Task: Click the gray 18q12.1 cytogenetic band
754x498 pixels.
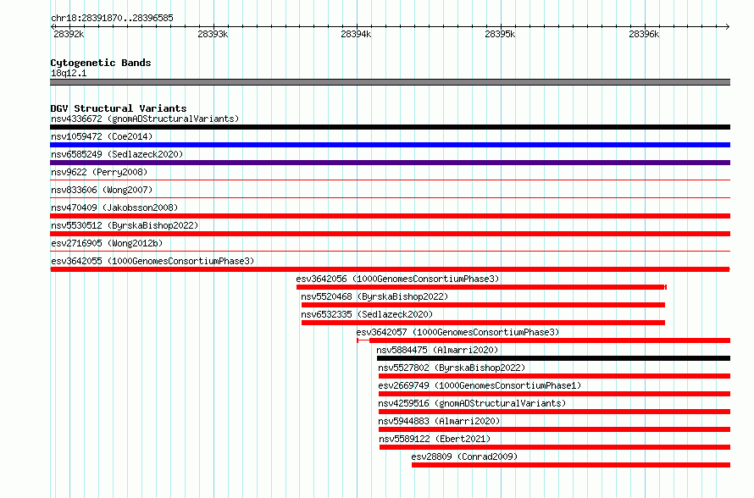Action: (x=390, y=82)
